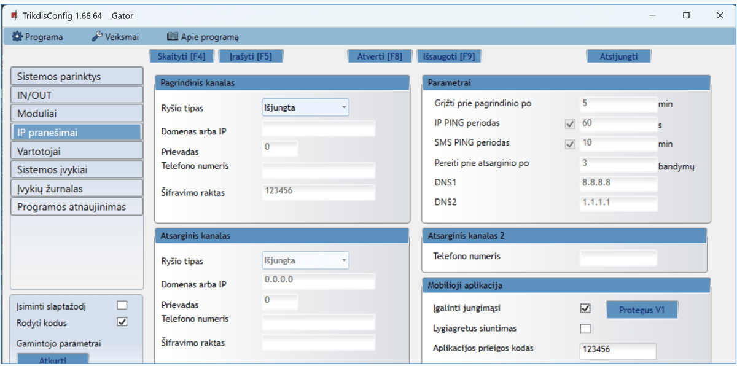
Task: Select the Sistemos parinktys tab
Action: (76, 77)
